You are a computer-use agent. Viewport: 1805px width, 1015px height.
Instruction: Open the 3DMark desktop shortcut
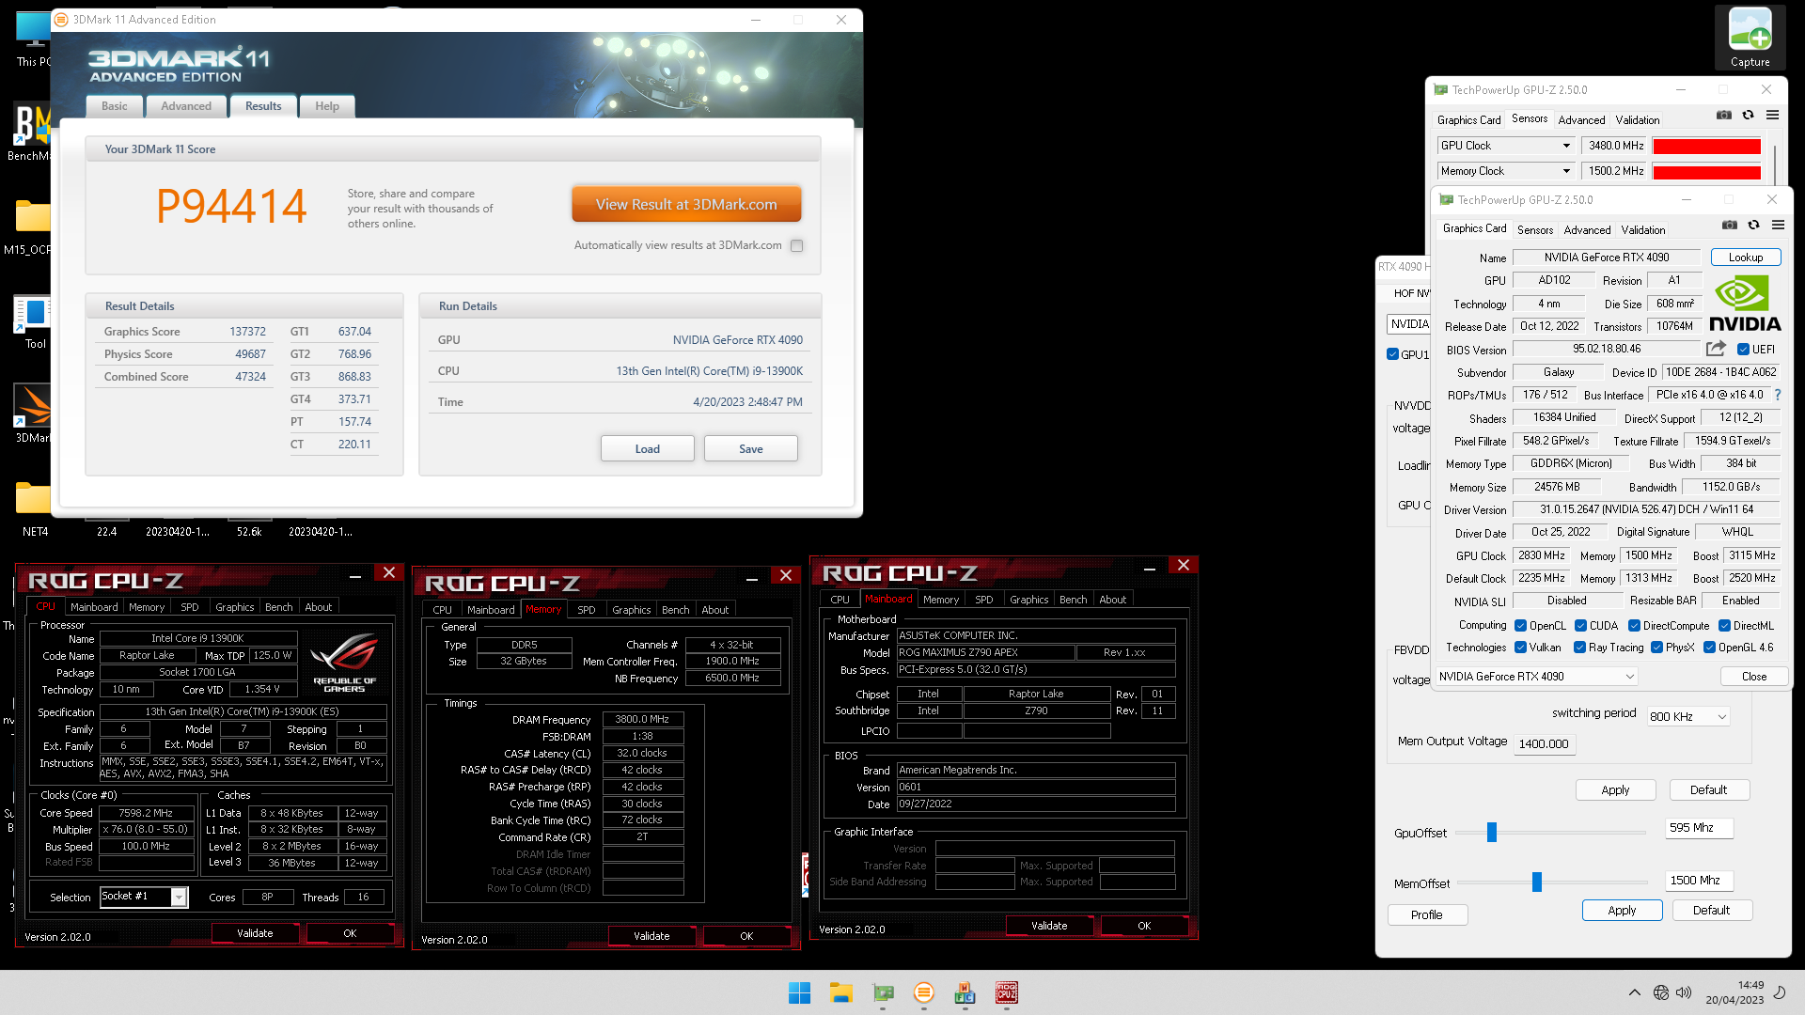[x=33, y=414]
